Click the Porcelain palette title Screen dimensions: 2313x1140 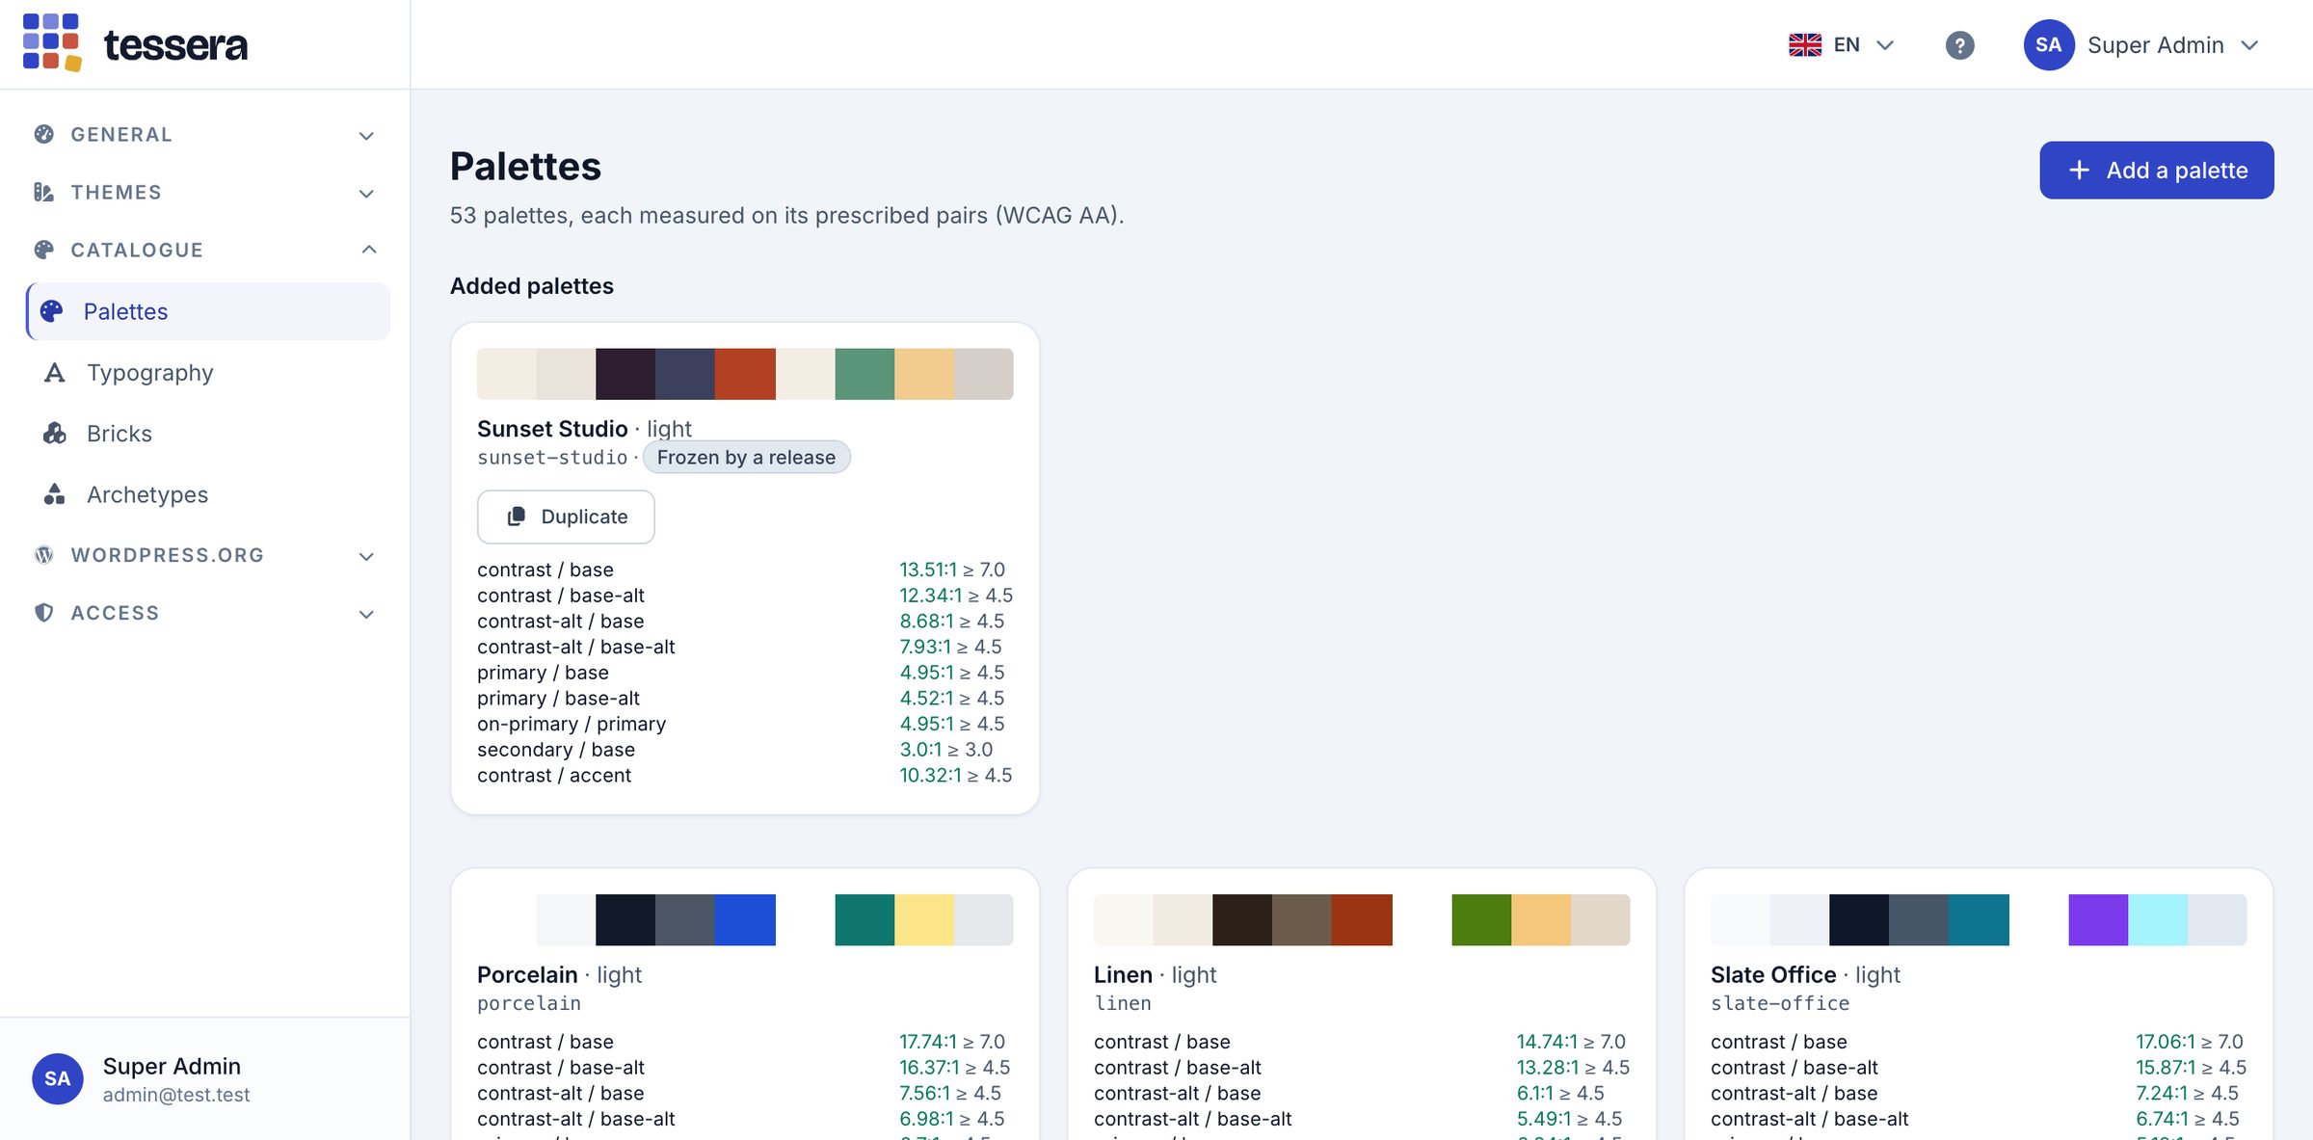pos(527,974)
